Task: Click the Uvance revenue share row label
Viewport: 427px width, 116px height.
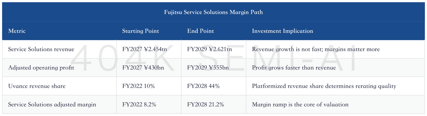Action: 37,86
